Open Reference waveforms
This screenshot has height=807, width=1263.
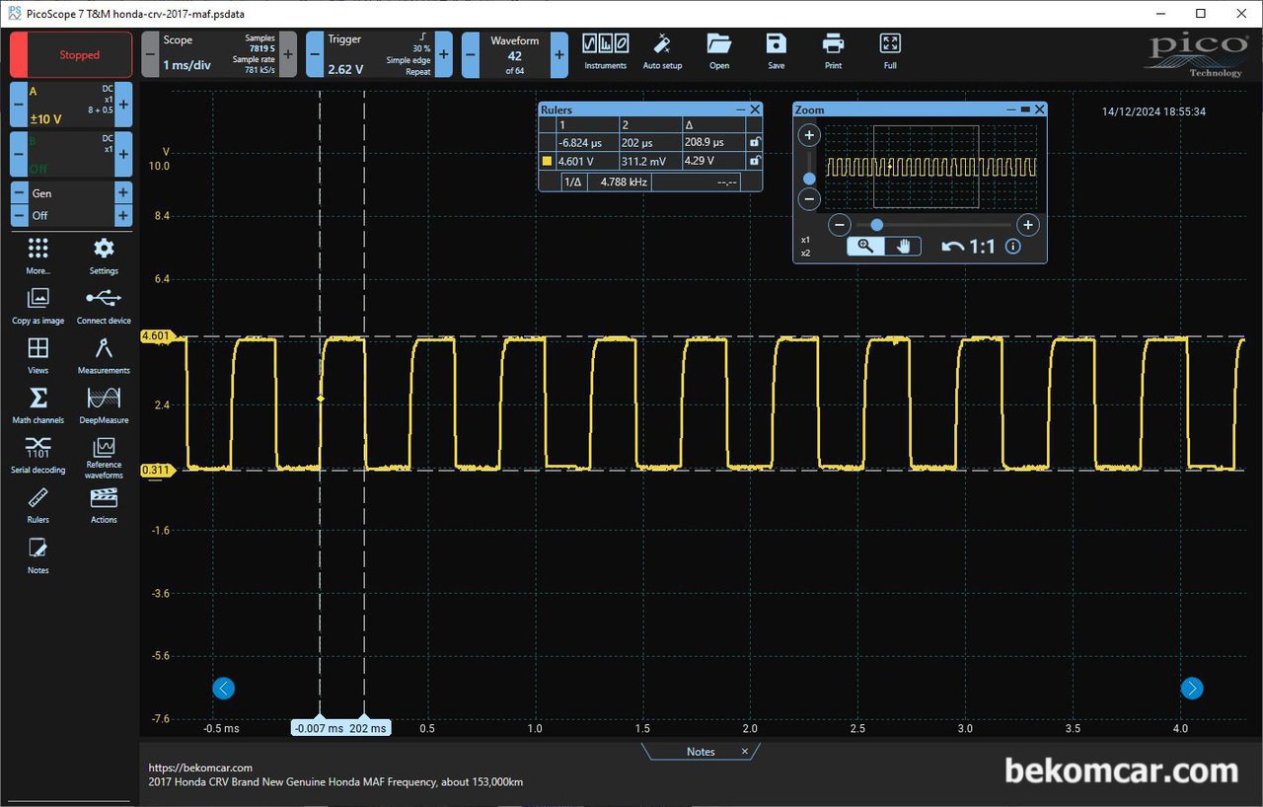(x=104, y=458)
